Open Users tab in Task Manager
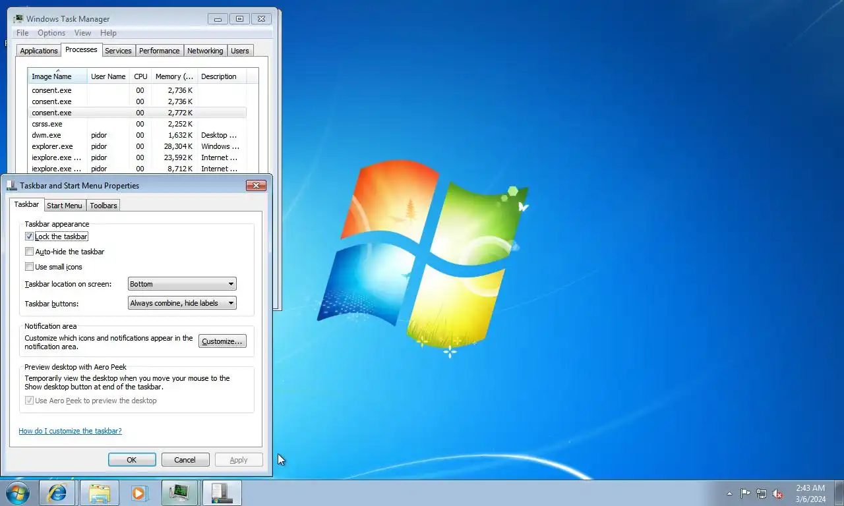Screen dimensions: 844x506 240,51
